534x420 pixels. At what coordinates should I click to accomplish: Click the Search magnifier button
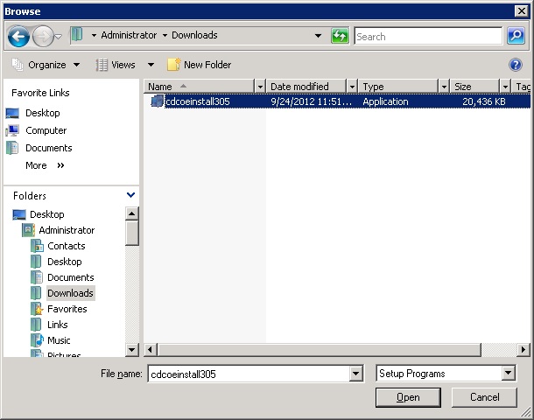pos(516,35)
